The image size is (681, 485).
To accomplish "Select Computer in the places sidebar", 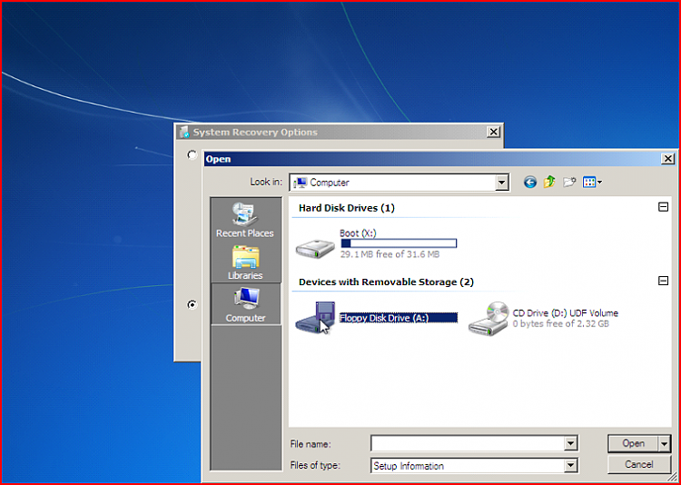I will pyautogui.click(x=245, y=304).
